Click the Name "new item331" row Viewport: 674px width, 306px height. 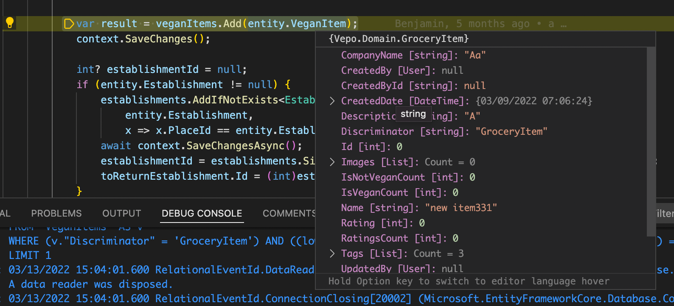click(419, 208)
